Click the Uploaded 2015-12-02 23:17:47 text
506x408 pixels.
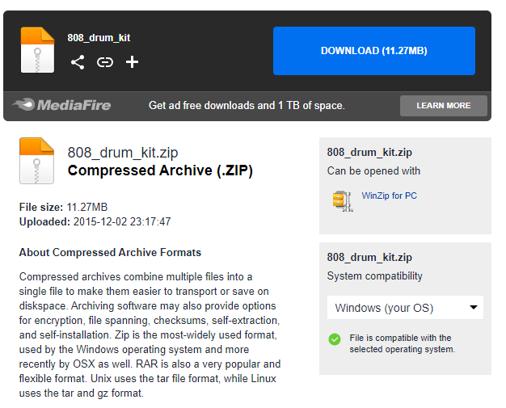[x=95, y=221]
